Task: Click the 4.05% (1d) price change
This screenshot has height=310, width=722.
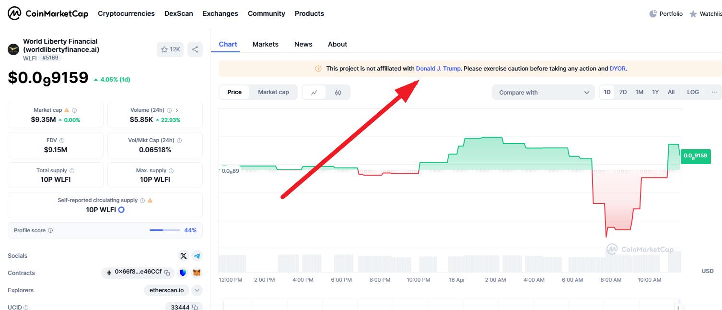Action: 112,80
